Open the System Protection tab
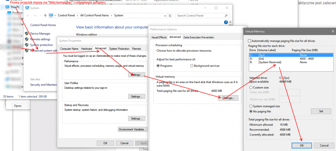This screenshot has height=151, width=336. coord(119,49)
